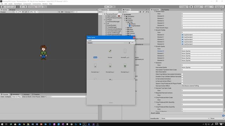The width and height of the screenshot is (225, 126).
Task: Open the Gizmos dropdown
Action: [x=69, y=12]
